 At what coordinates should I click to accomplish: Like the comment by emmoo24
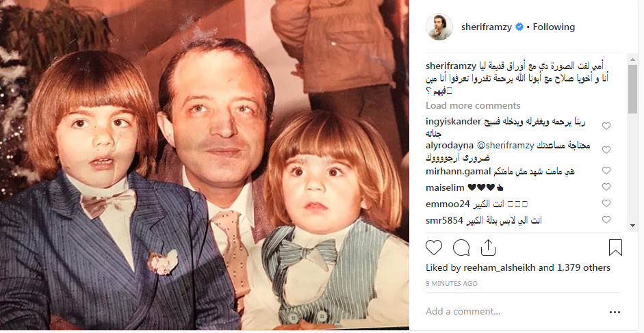click(x=606, y=203)
